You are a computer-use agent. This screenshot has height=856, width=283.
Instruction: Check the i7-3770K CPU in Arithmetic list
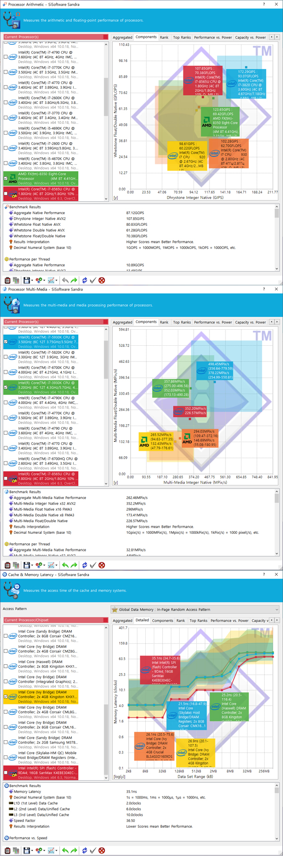pyautogui.click(x=6, y=72)
